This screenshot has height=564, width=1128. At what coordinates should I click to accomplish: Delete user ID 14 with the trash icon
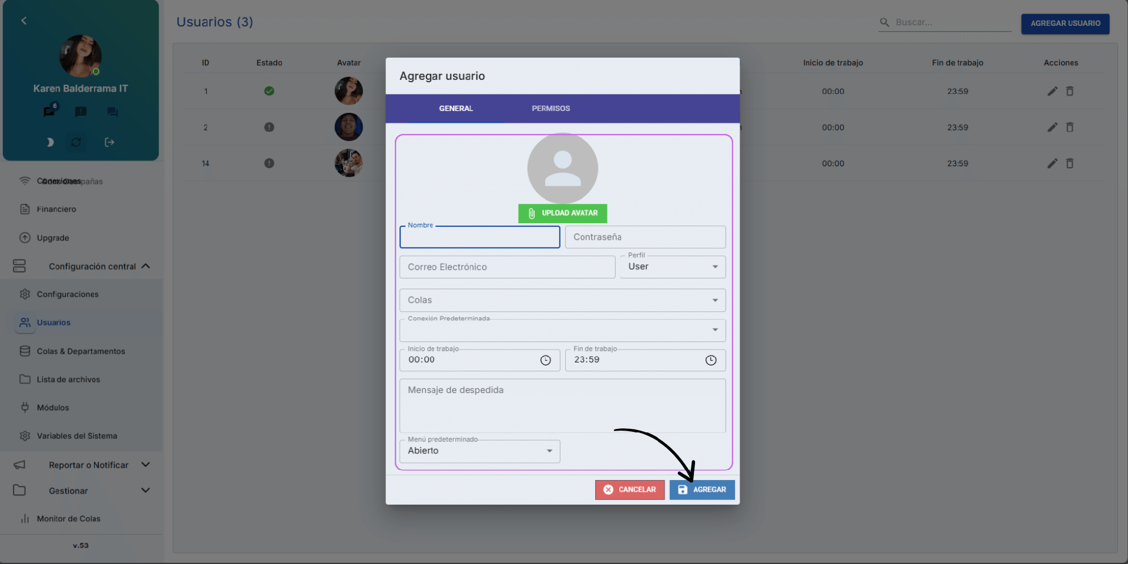(1070, 163)
